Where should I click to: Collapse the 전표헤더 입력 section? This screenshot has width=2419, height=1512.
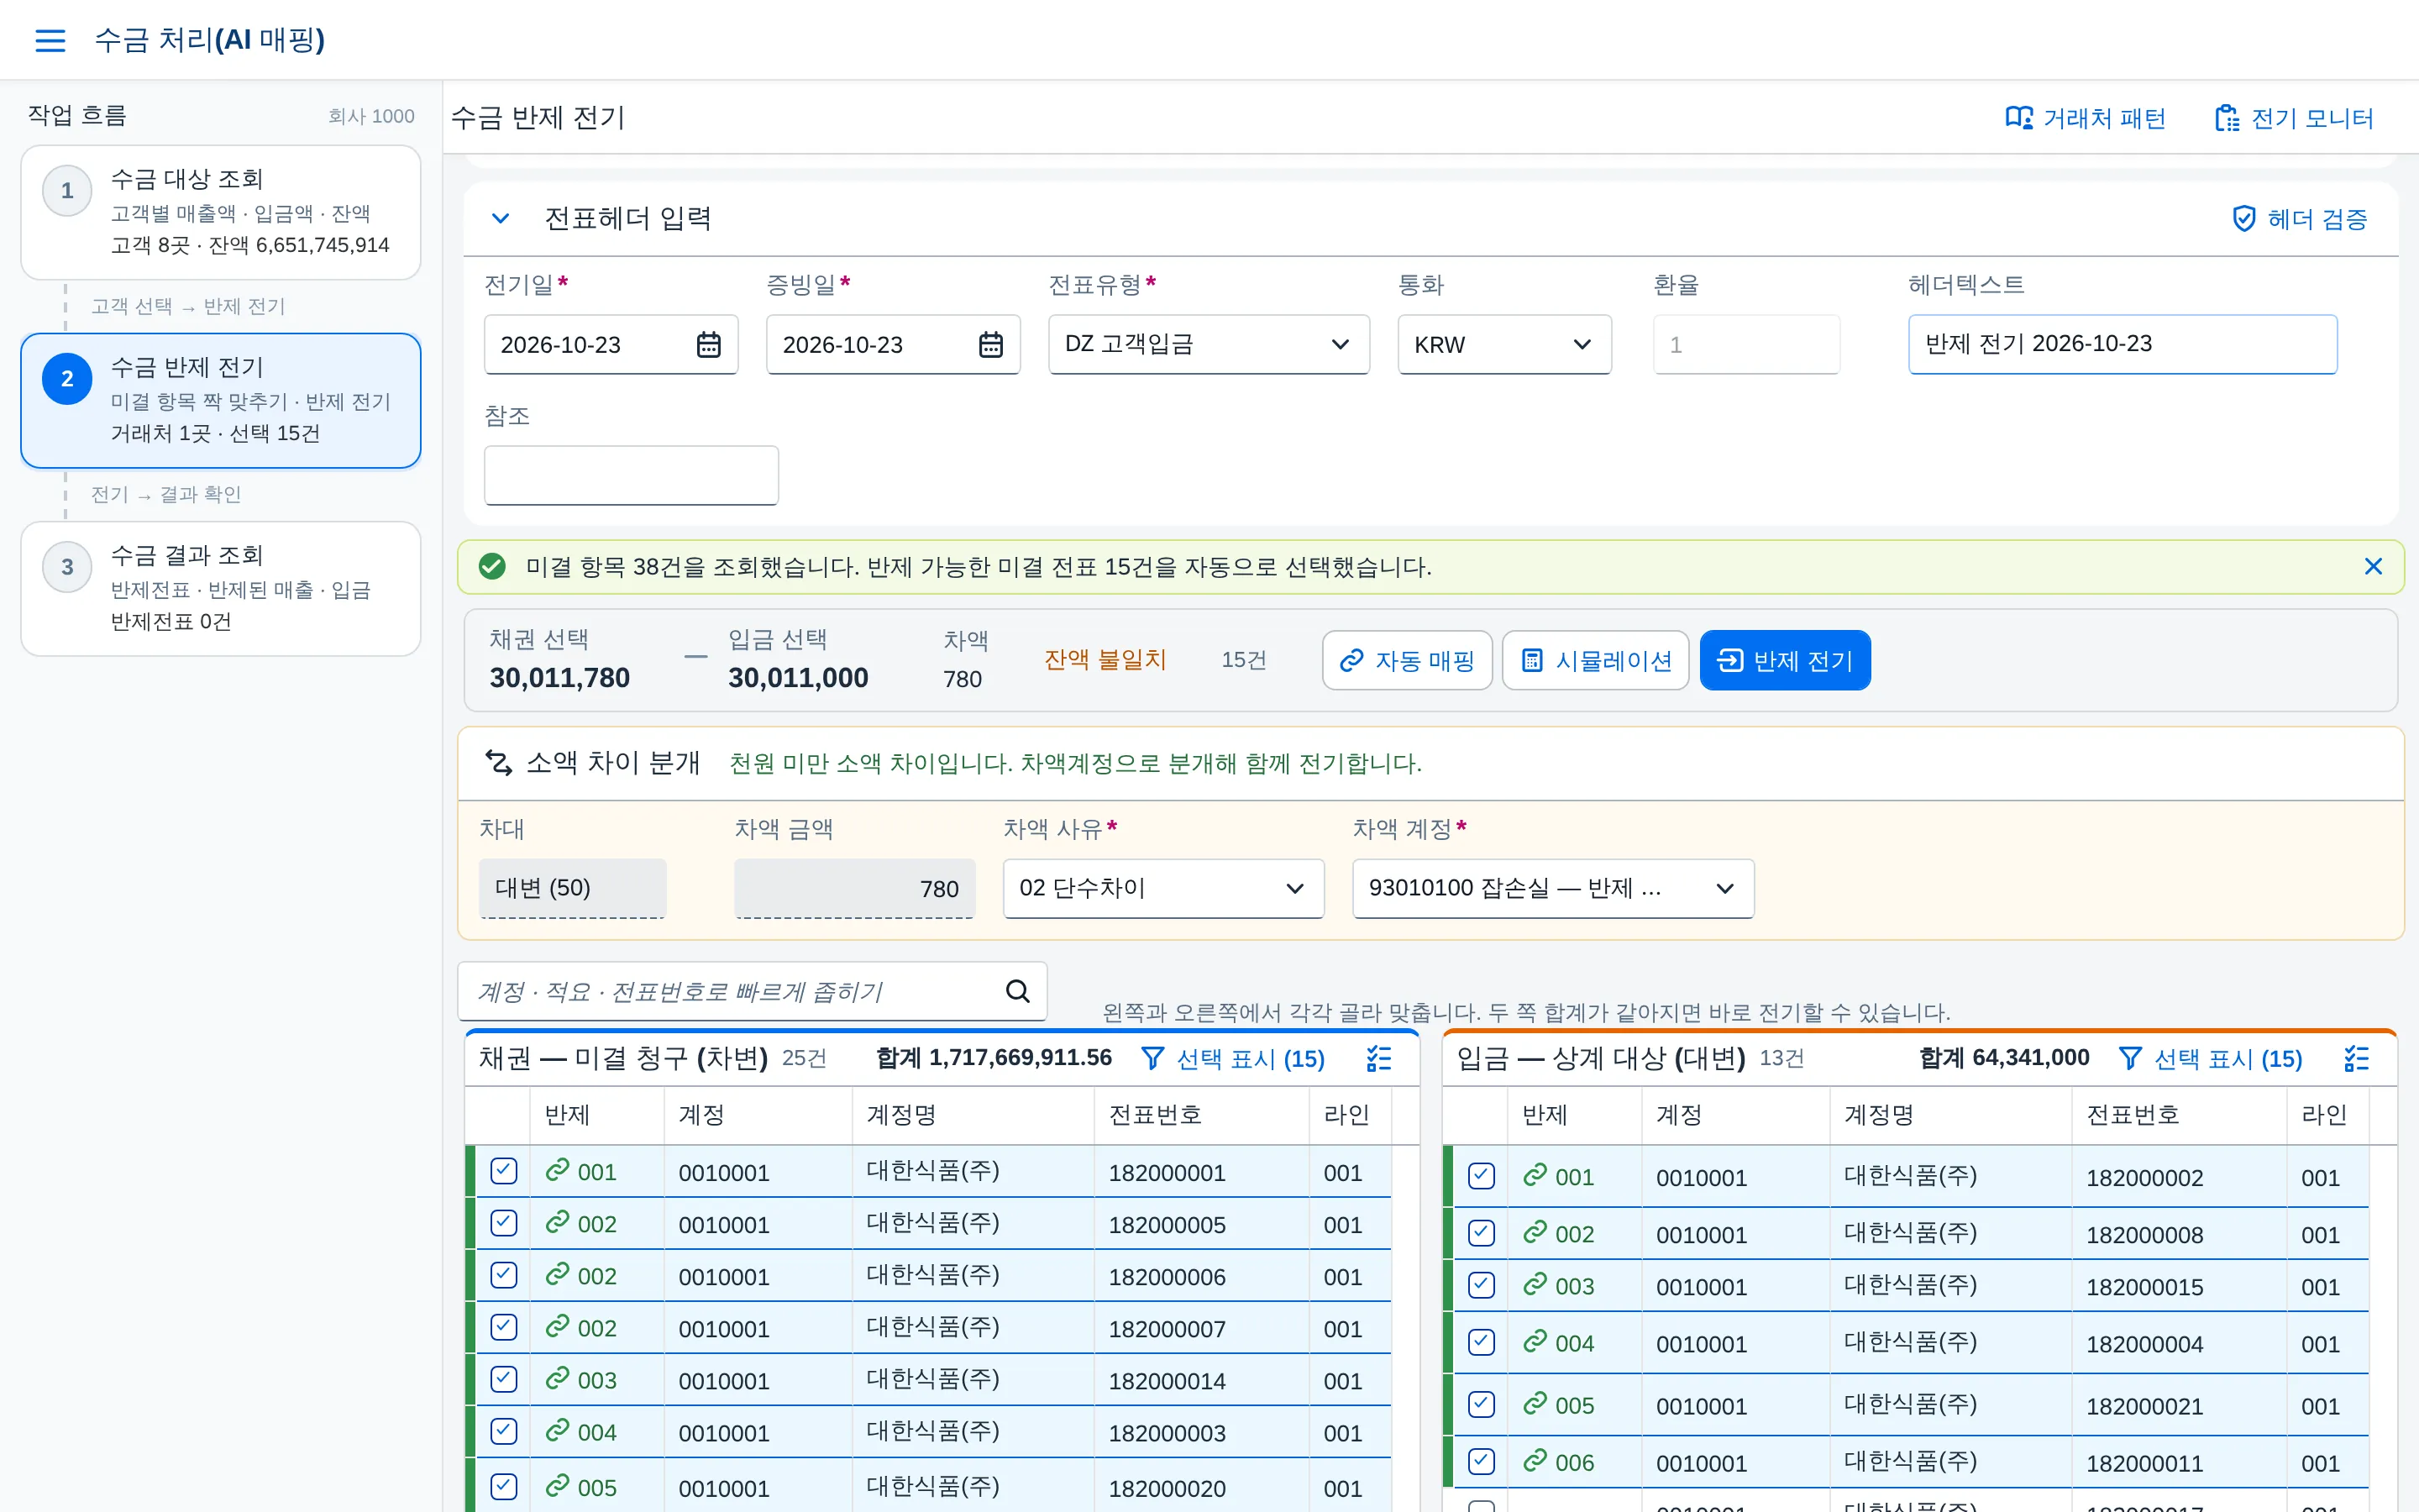click(501, 219)
